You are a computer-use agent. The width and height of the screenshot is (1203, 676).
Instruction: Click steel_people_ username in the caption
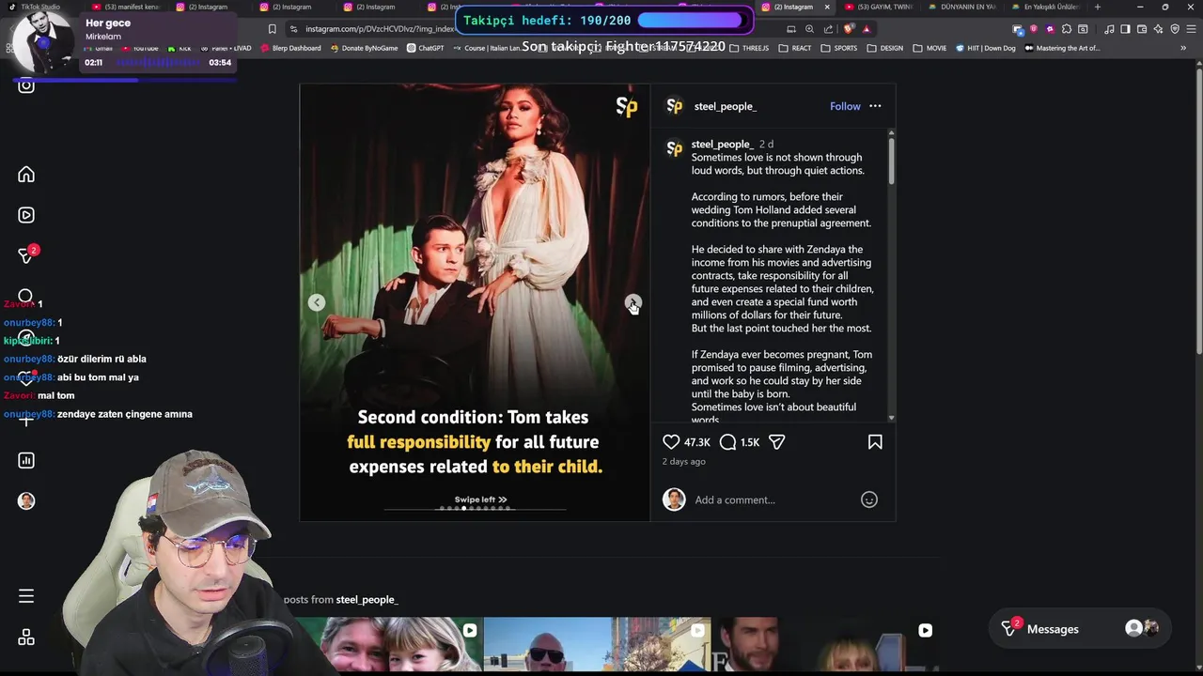(722, 144)
